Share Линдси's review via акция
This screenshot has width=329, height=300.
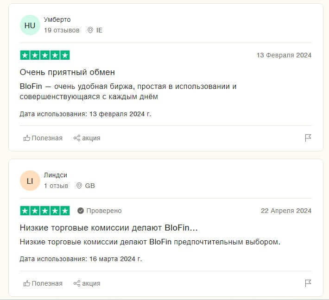pyautogui.click(x=87, y=283)
